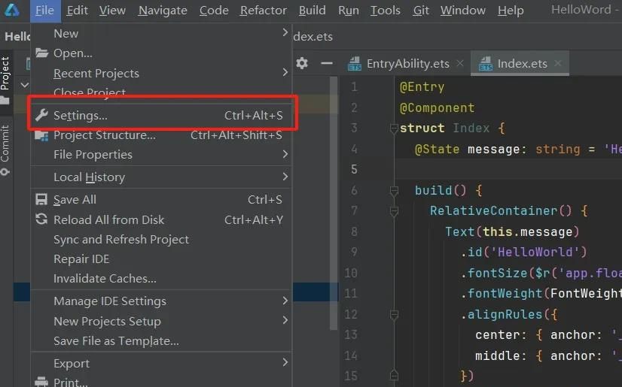Choose Sync and Refresh Project
This screenshot has width=622, height=387.
pyautogui.click(x=120, y=240)
